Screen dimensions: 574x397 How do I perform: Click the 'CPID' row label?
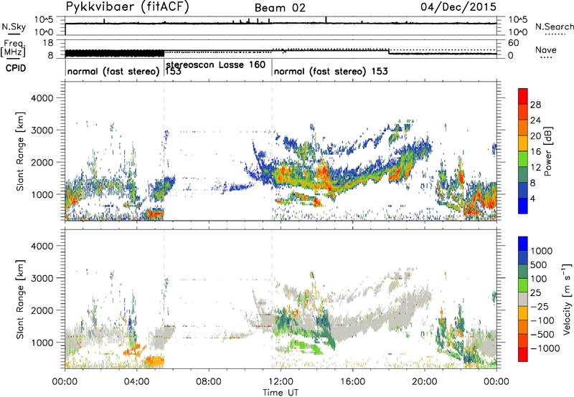(x=16, y=68)
